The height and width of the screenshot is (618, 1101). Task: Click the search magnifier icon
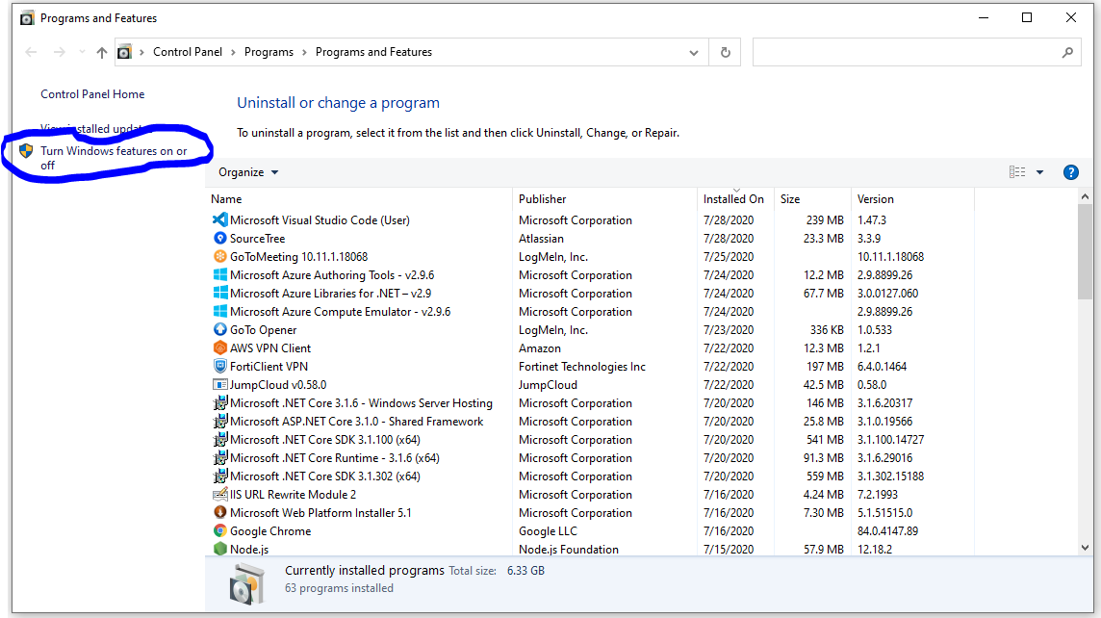[1067, 52]
